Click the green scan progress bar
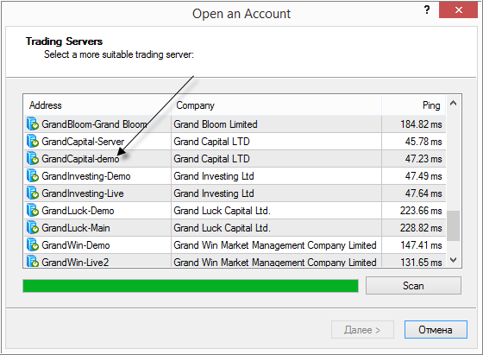The height and width of the screenshot is (355, 483). pyautogui.click(x=191, y=286)
